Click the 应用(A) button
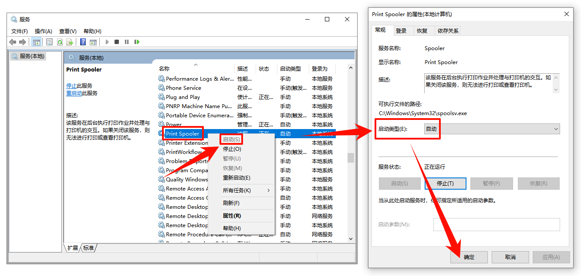 click(551, 257)
